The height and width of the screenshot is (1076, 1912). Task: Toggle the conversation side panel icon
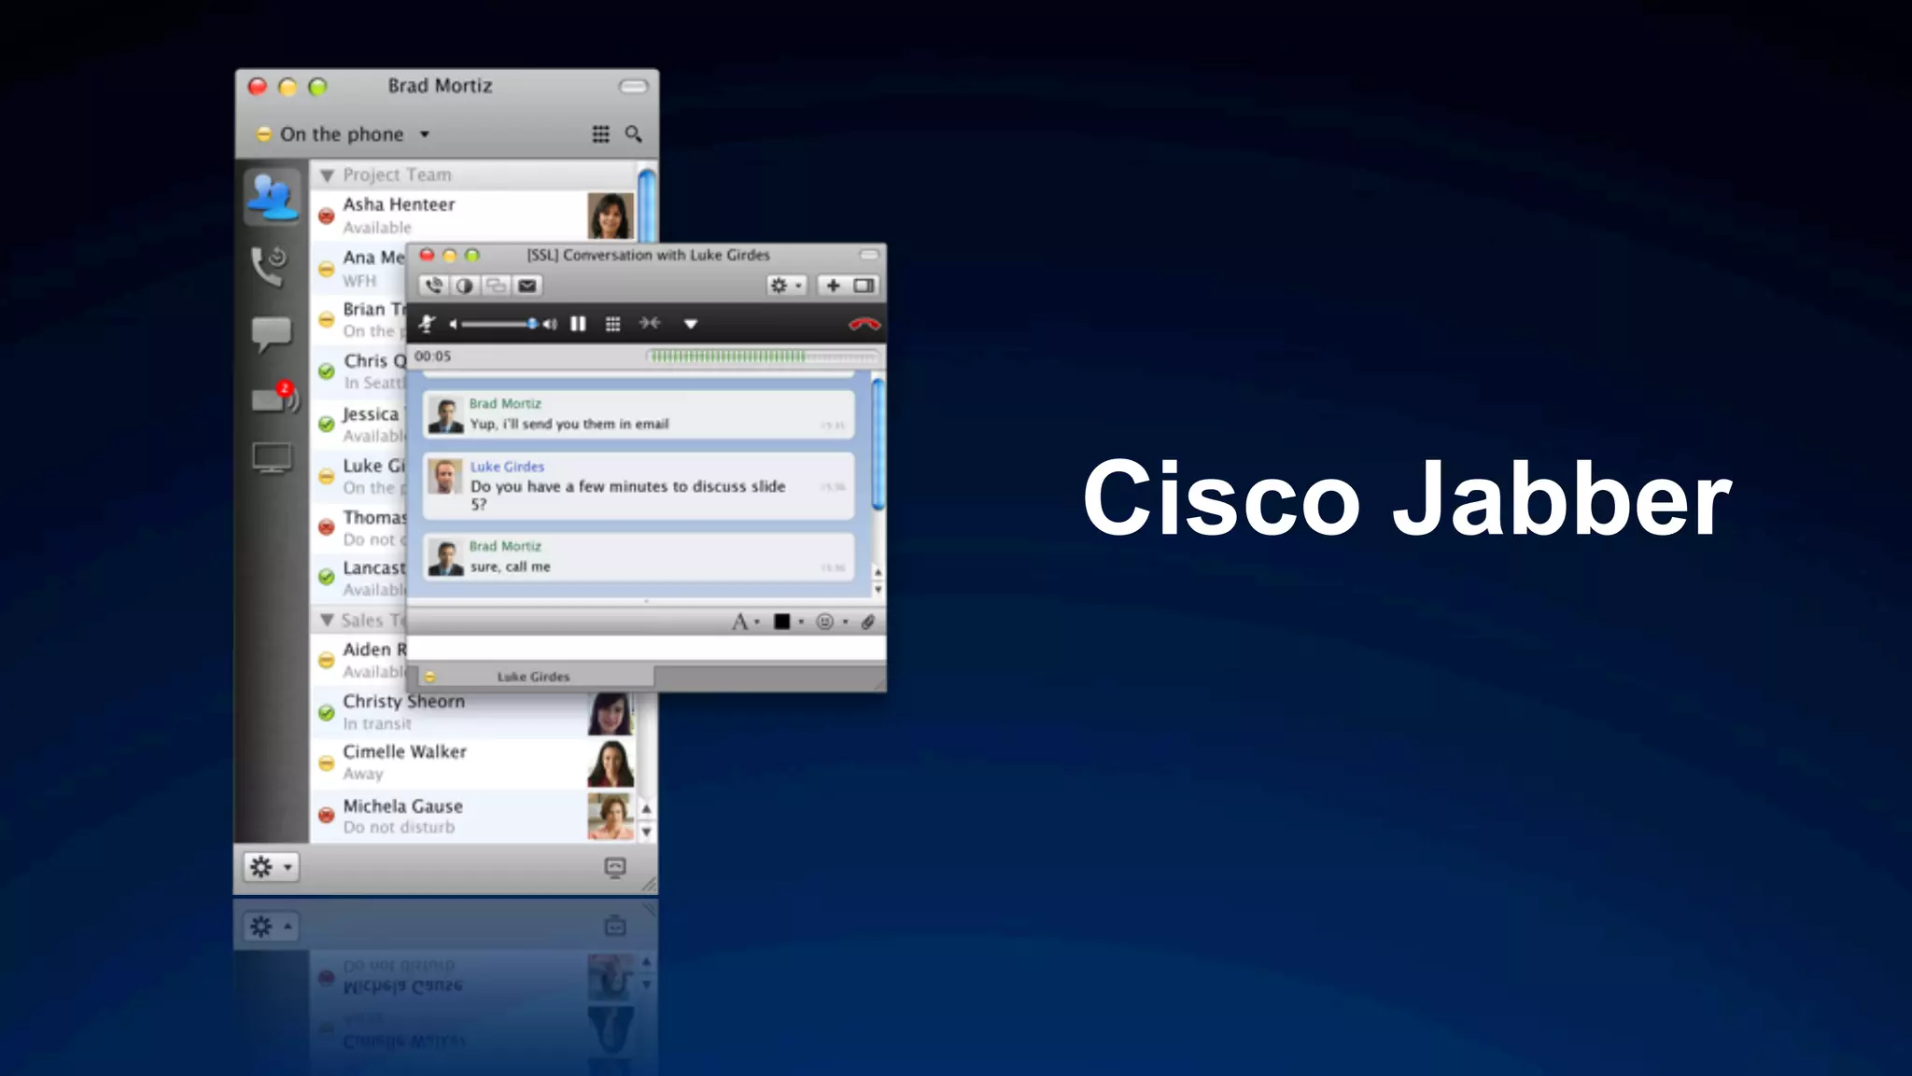[x=864, y=286]
